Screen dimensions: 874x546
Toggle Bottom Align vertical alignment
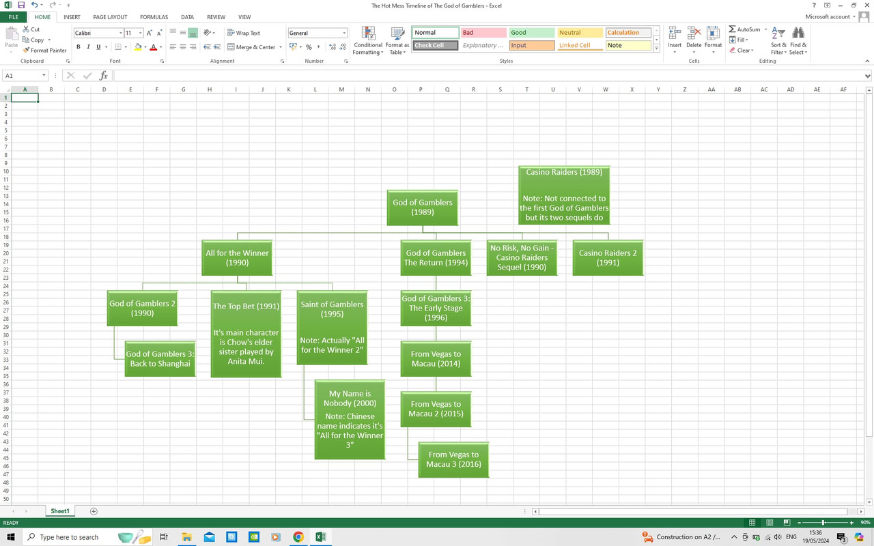tap(193, 33)
